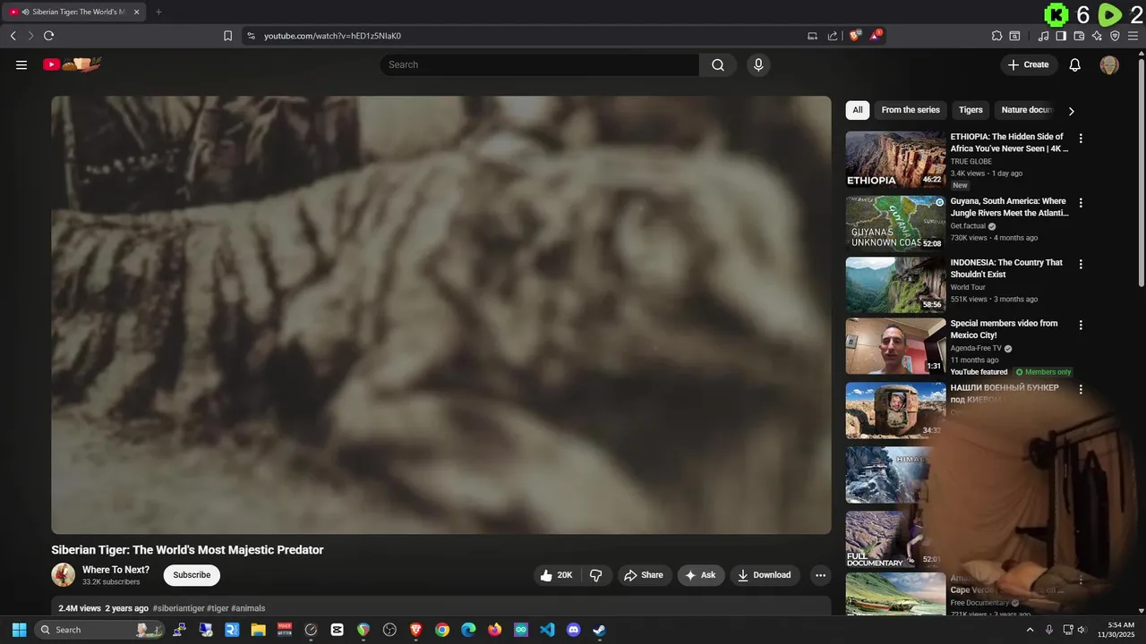Open the browser extensions puzzle icon
This screenshot has width=1146, height=644.
coord(996,36)
